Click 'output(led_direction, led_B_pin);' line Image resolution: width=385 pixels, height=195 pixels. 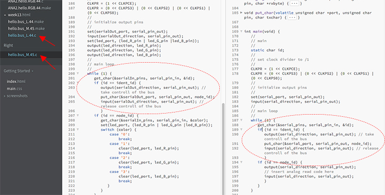[x=124, y=55]
